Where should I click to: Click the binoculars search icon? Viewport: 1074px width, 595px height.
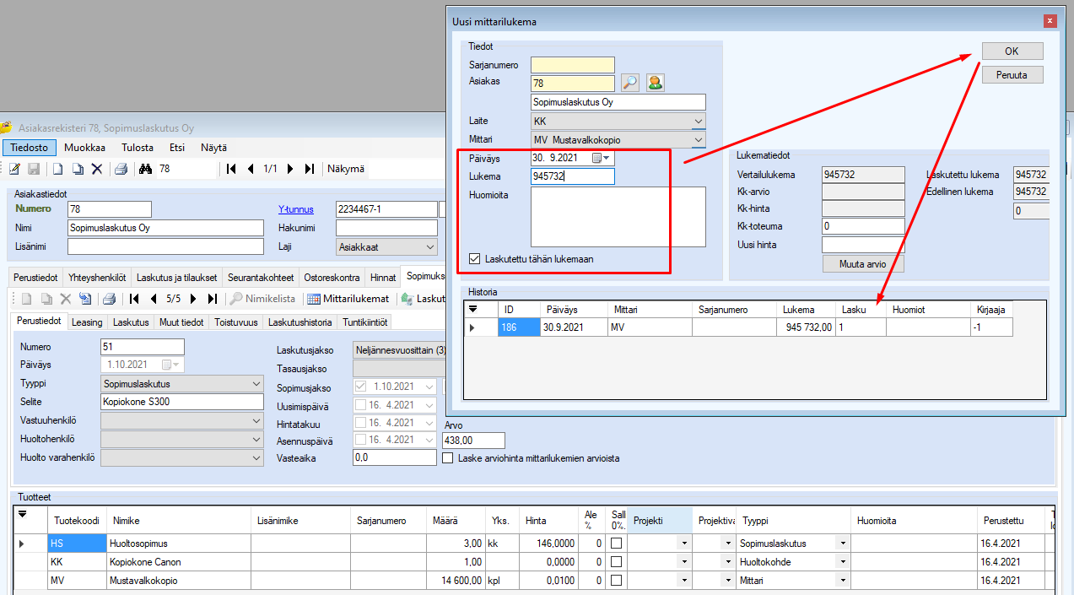145,169
